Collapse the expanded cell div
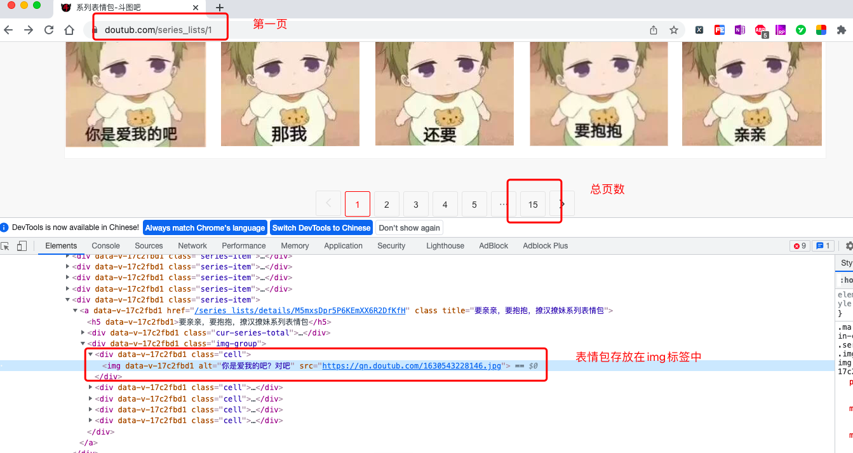The height and width of the screenshot is (453, 853). click(91, 355)
